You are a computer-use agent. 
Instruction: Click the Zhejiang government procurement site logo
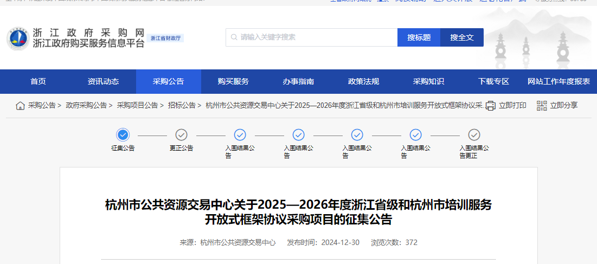click(19, 39)
